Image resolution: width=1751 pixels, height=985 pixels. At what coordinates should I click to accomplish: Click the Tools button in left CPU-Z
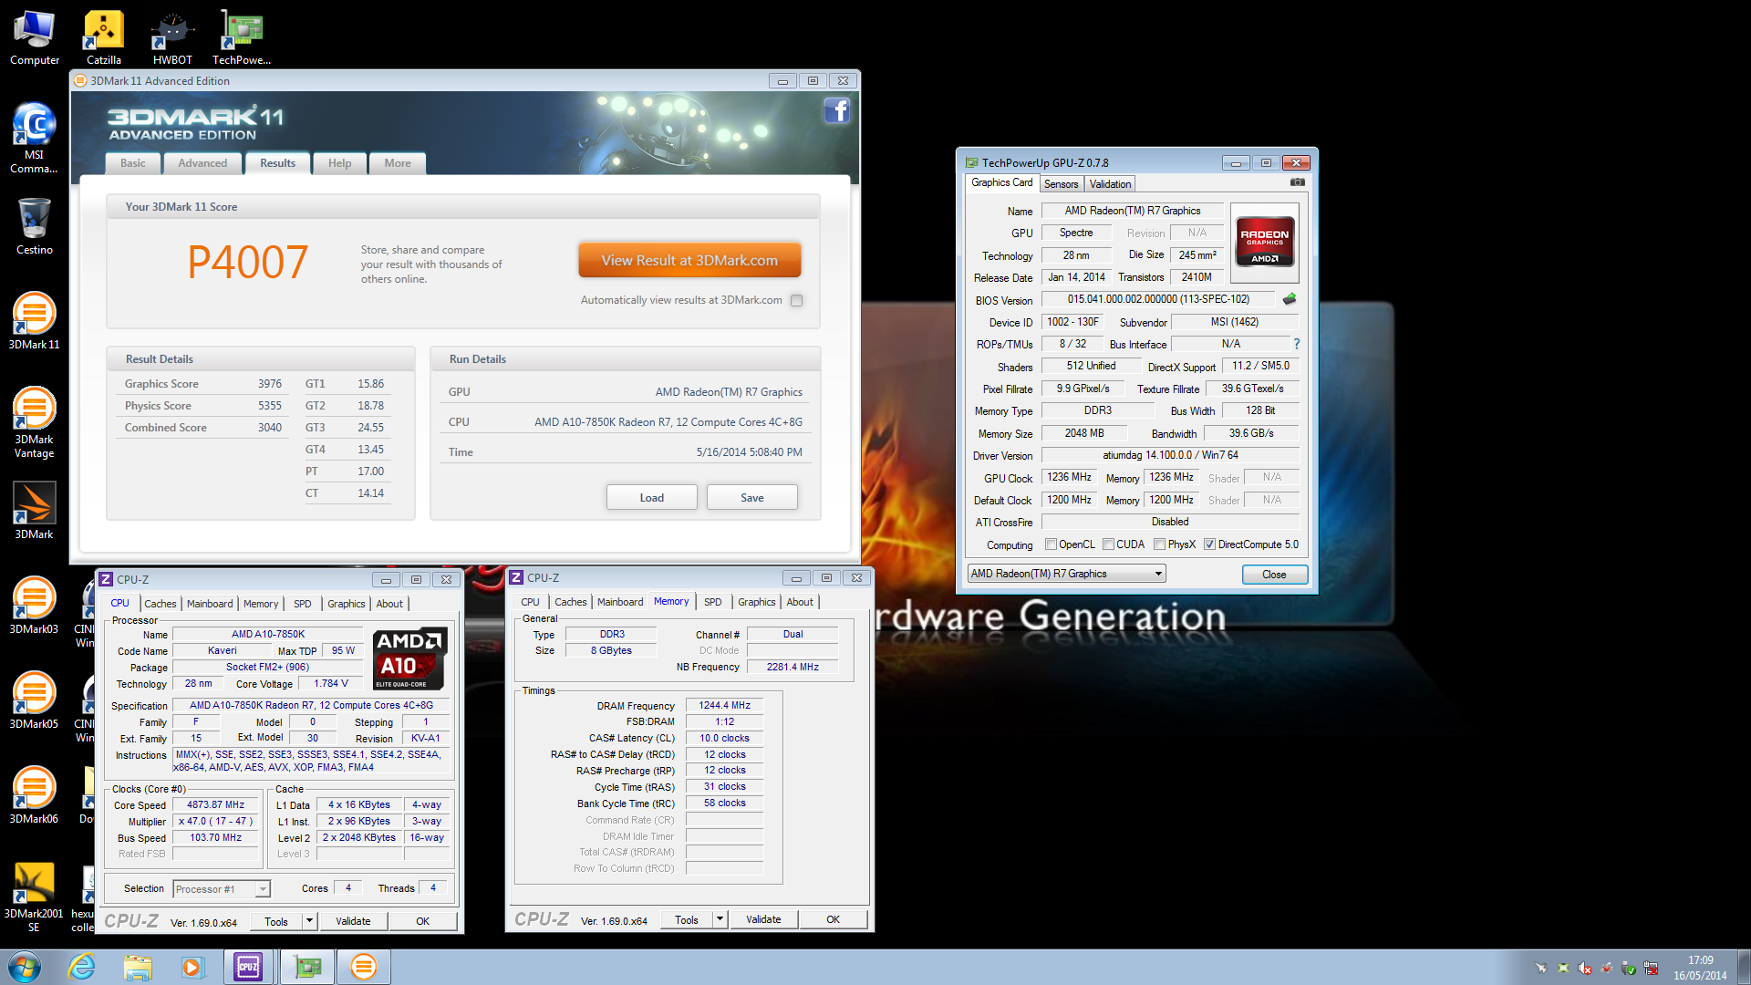coord(276,921)
